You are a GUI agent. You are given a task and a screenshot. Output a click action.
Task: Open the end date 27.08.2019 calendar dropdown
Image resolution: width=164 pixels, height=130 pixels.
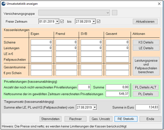[x=94, y=22]
